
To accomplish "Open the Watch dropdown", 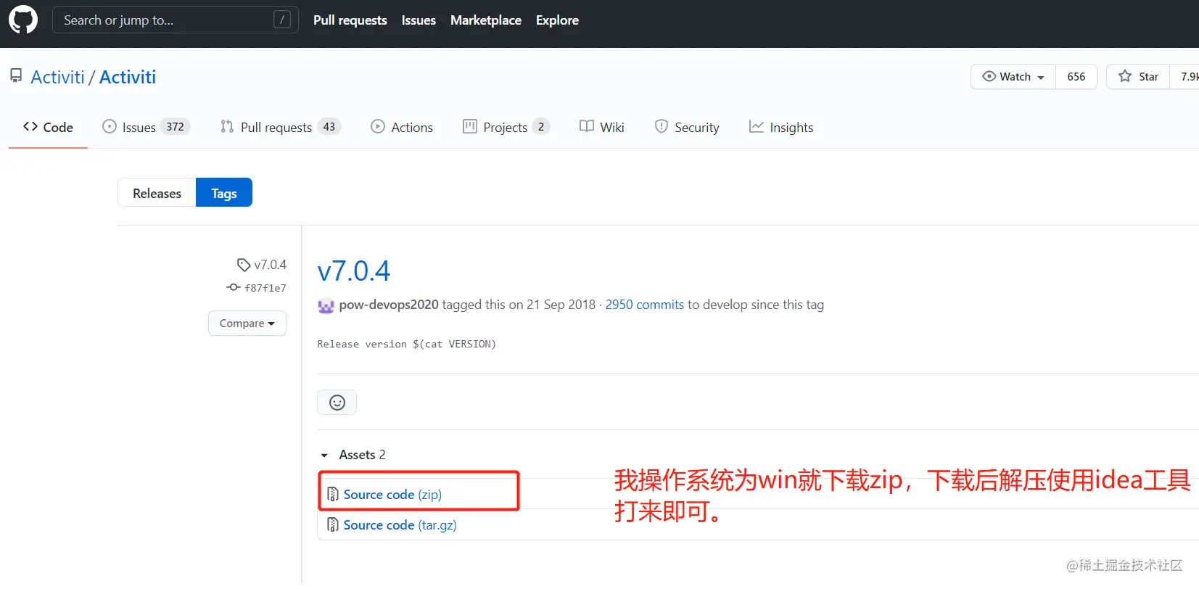I will (x=1013, y=76).
